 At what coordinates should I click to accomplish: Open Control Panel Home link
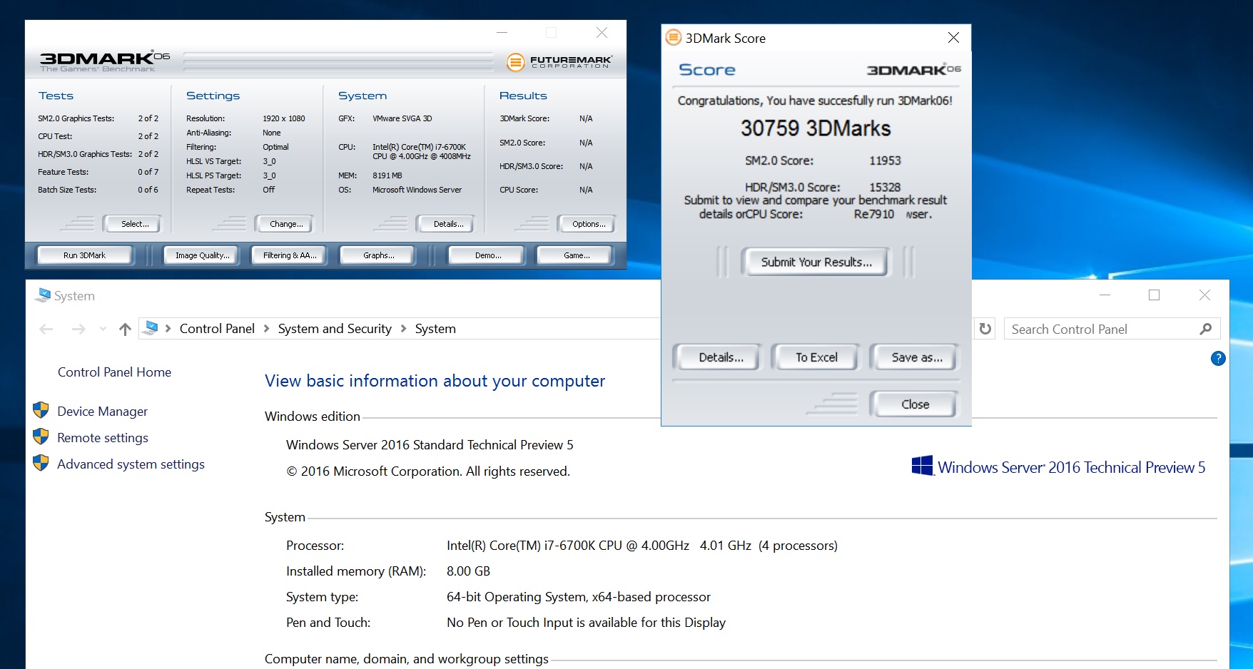tap(114, 372)
